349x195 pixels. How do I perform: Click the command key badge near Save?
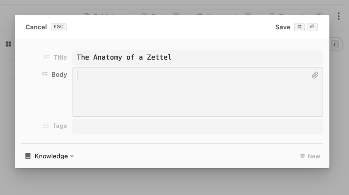[300, 27]
